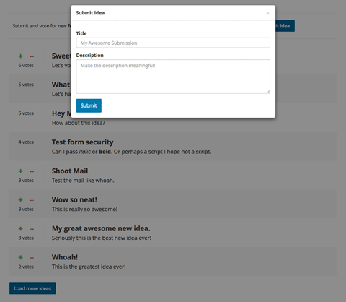346x302 pixels.
Task: Upvote the Whoah! idea
Action: tap(21, 257)
